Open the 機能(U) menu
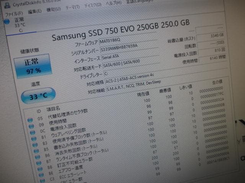 [54, 9]
